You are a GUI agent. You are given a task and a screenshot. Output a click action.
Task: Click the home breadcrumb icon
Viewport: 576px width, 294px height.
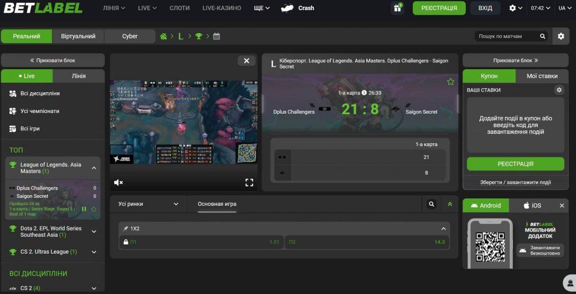(x=164, y=36)
